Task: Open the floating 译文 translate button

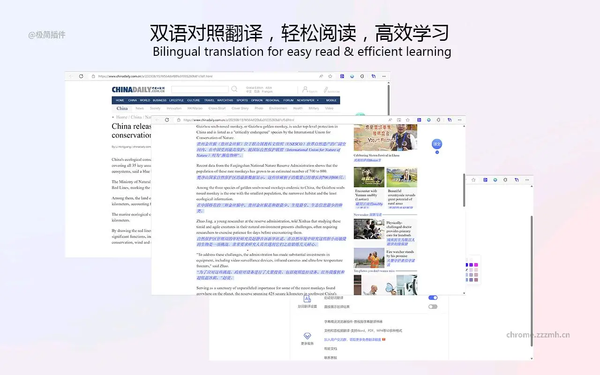Action: coord(436,144)
